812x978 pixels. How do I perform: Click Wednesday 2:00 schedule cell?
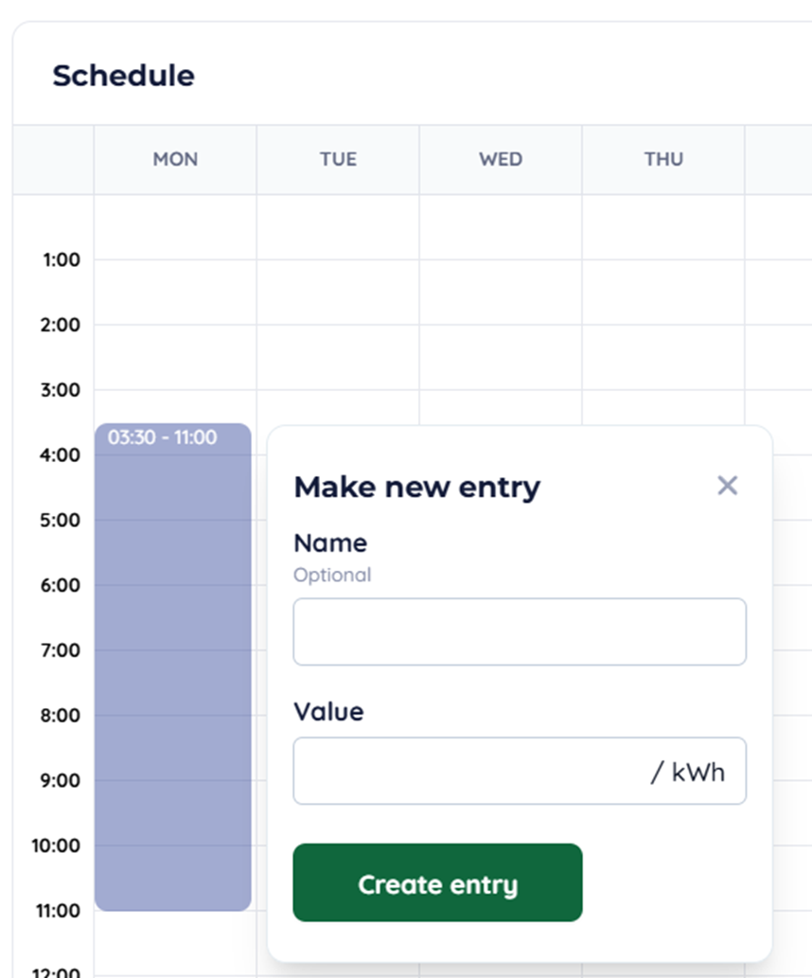pos(501,357)
